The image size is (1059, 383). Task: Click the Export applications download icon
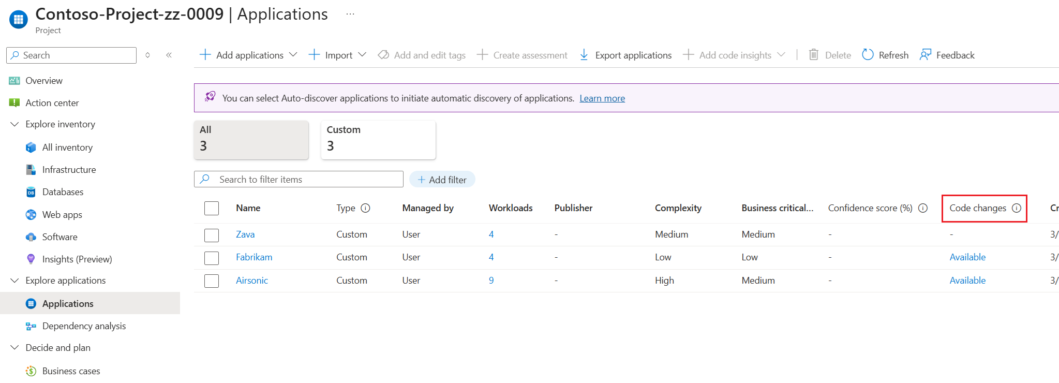click(584, 55)
